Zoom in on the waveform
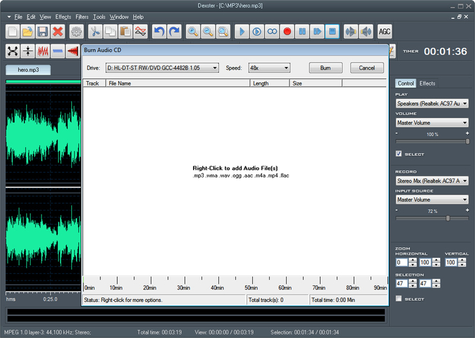Screen dimensions: 475x338 [x=193, y=31]
